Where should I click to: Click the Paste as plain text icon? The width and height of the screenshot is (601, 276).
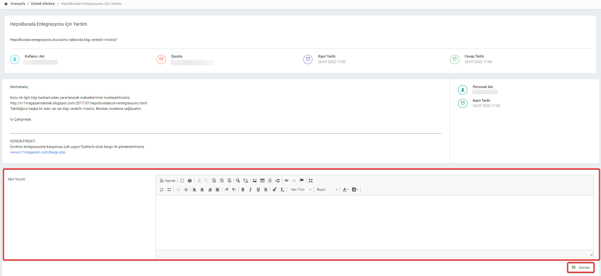222,181
